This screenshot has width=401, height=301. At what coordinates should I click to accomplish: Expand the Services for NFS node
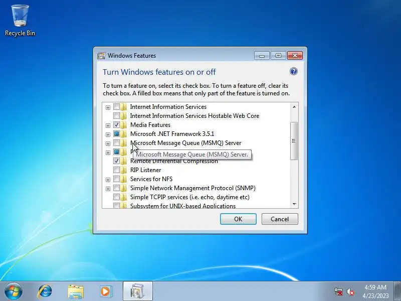coord(108,180)
